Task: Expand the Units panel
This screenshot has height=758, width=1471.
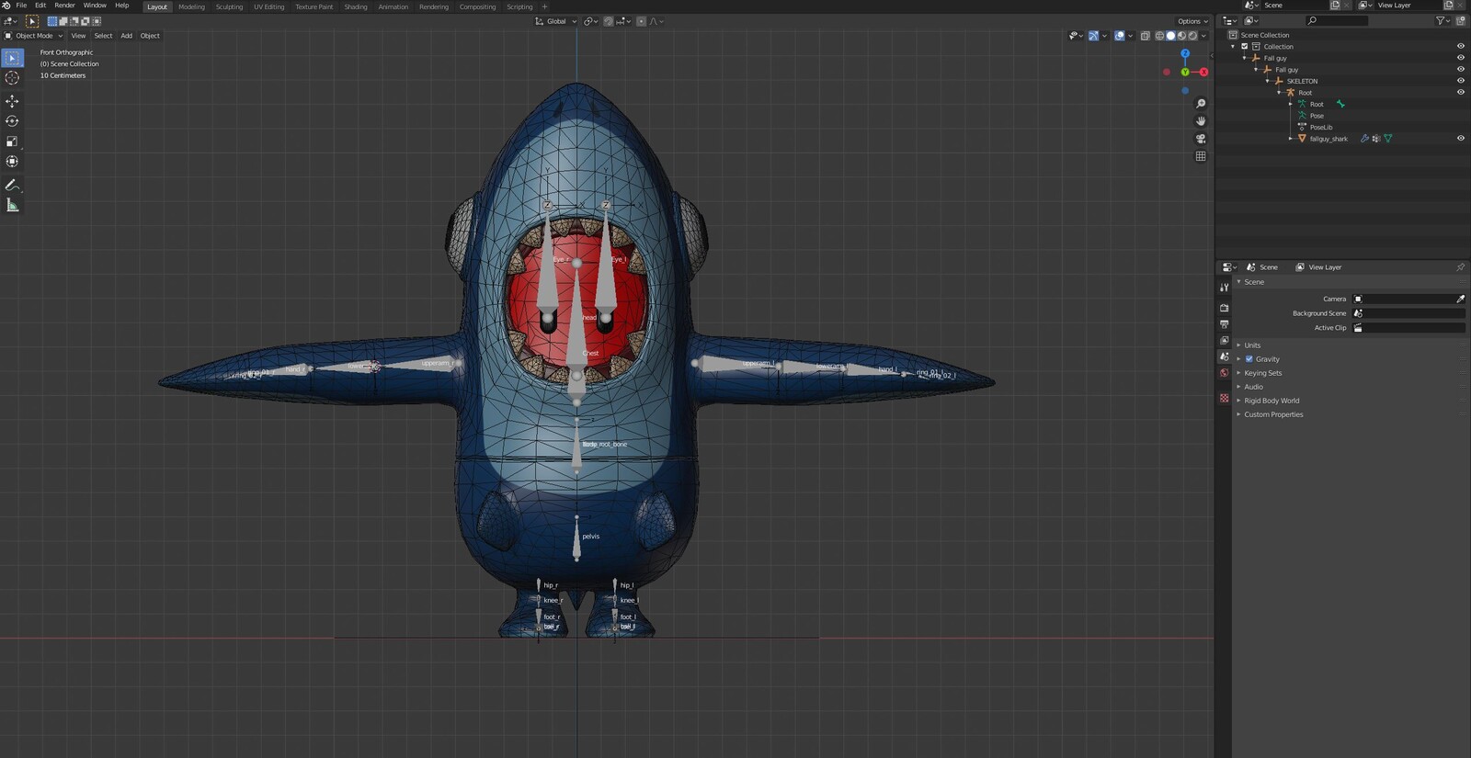Action: pos(1252,345)
